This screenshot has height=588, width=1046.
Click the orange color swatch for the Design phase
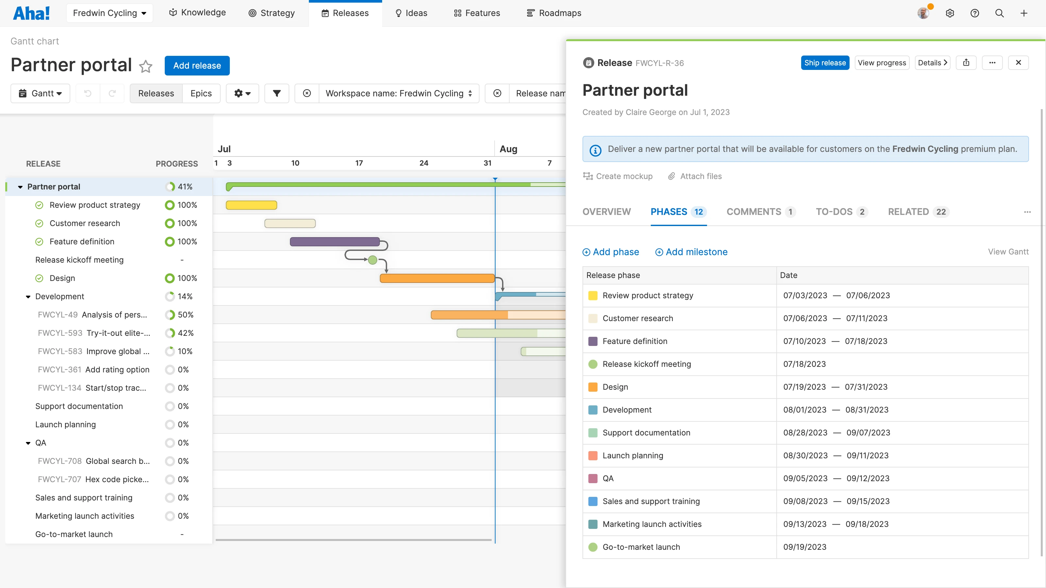tap(593, 387)
